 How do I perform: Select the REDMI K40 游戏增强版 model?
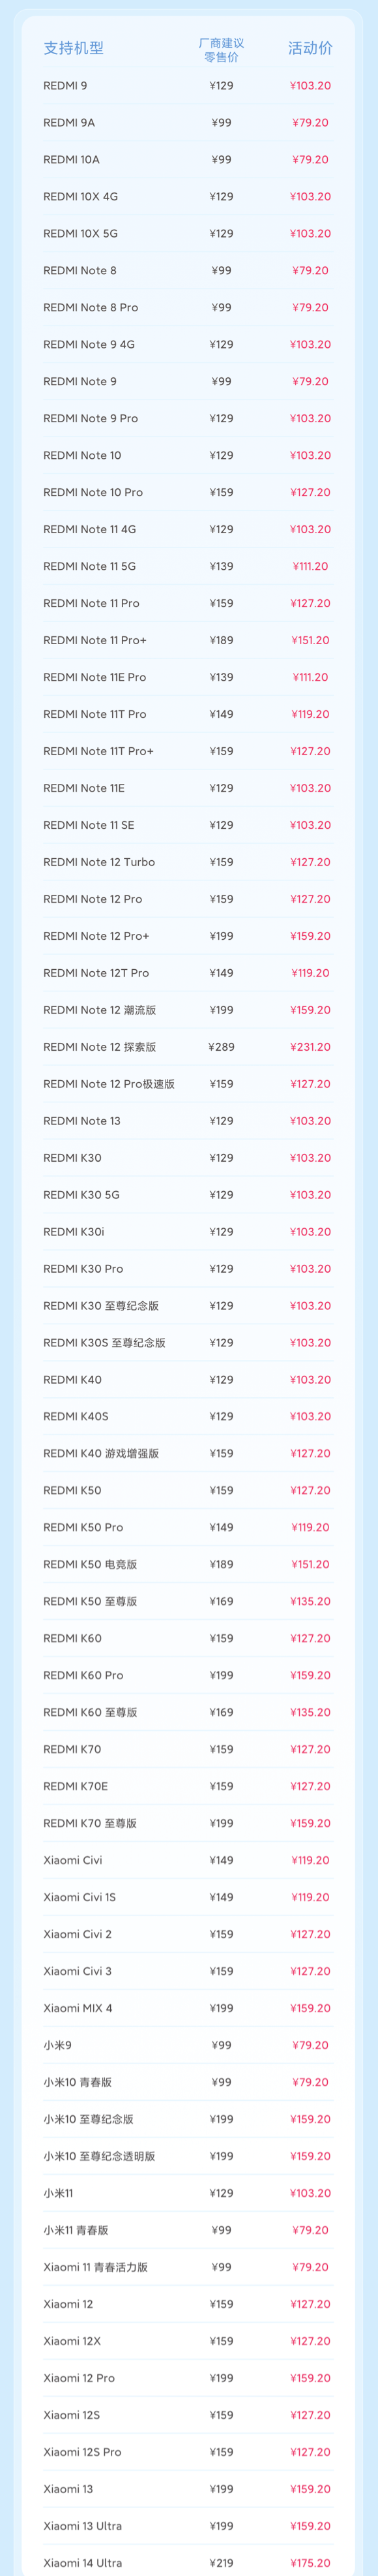coord(101,1454)
